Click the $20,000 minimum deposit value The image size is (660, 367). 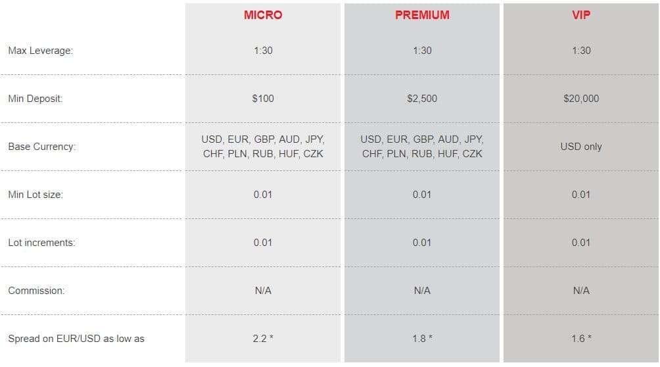(x=581, y=99)
